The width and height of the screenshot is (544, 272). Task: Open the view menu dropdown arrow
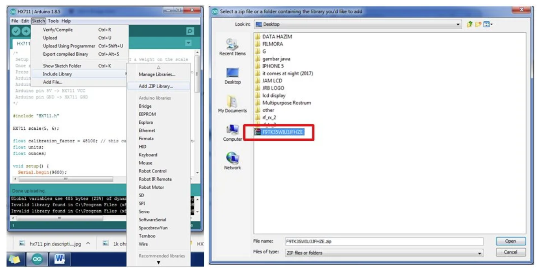pos(491,25)
